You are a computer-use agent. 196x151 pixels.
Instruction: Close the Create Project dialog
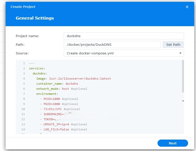187,7
